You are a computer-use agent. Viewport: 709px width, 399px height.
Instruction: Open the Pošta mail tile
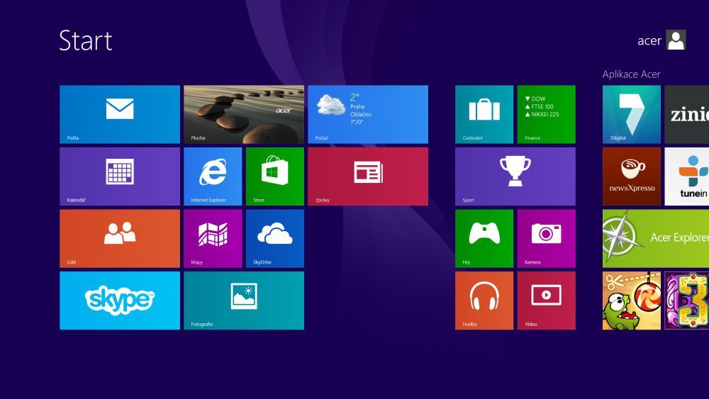click(x=119, y=114)
